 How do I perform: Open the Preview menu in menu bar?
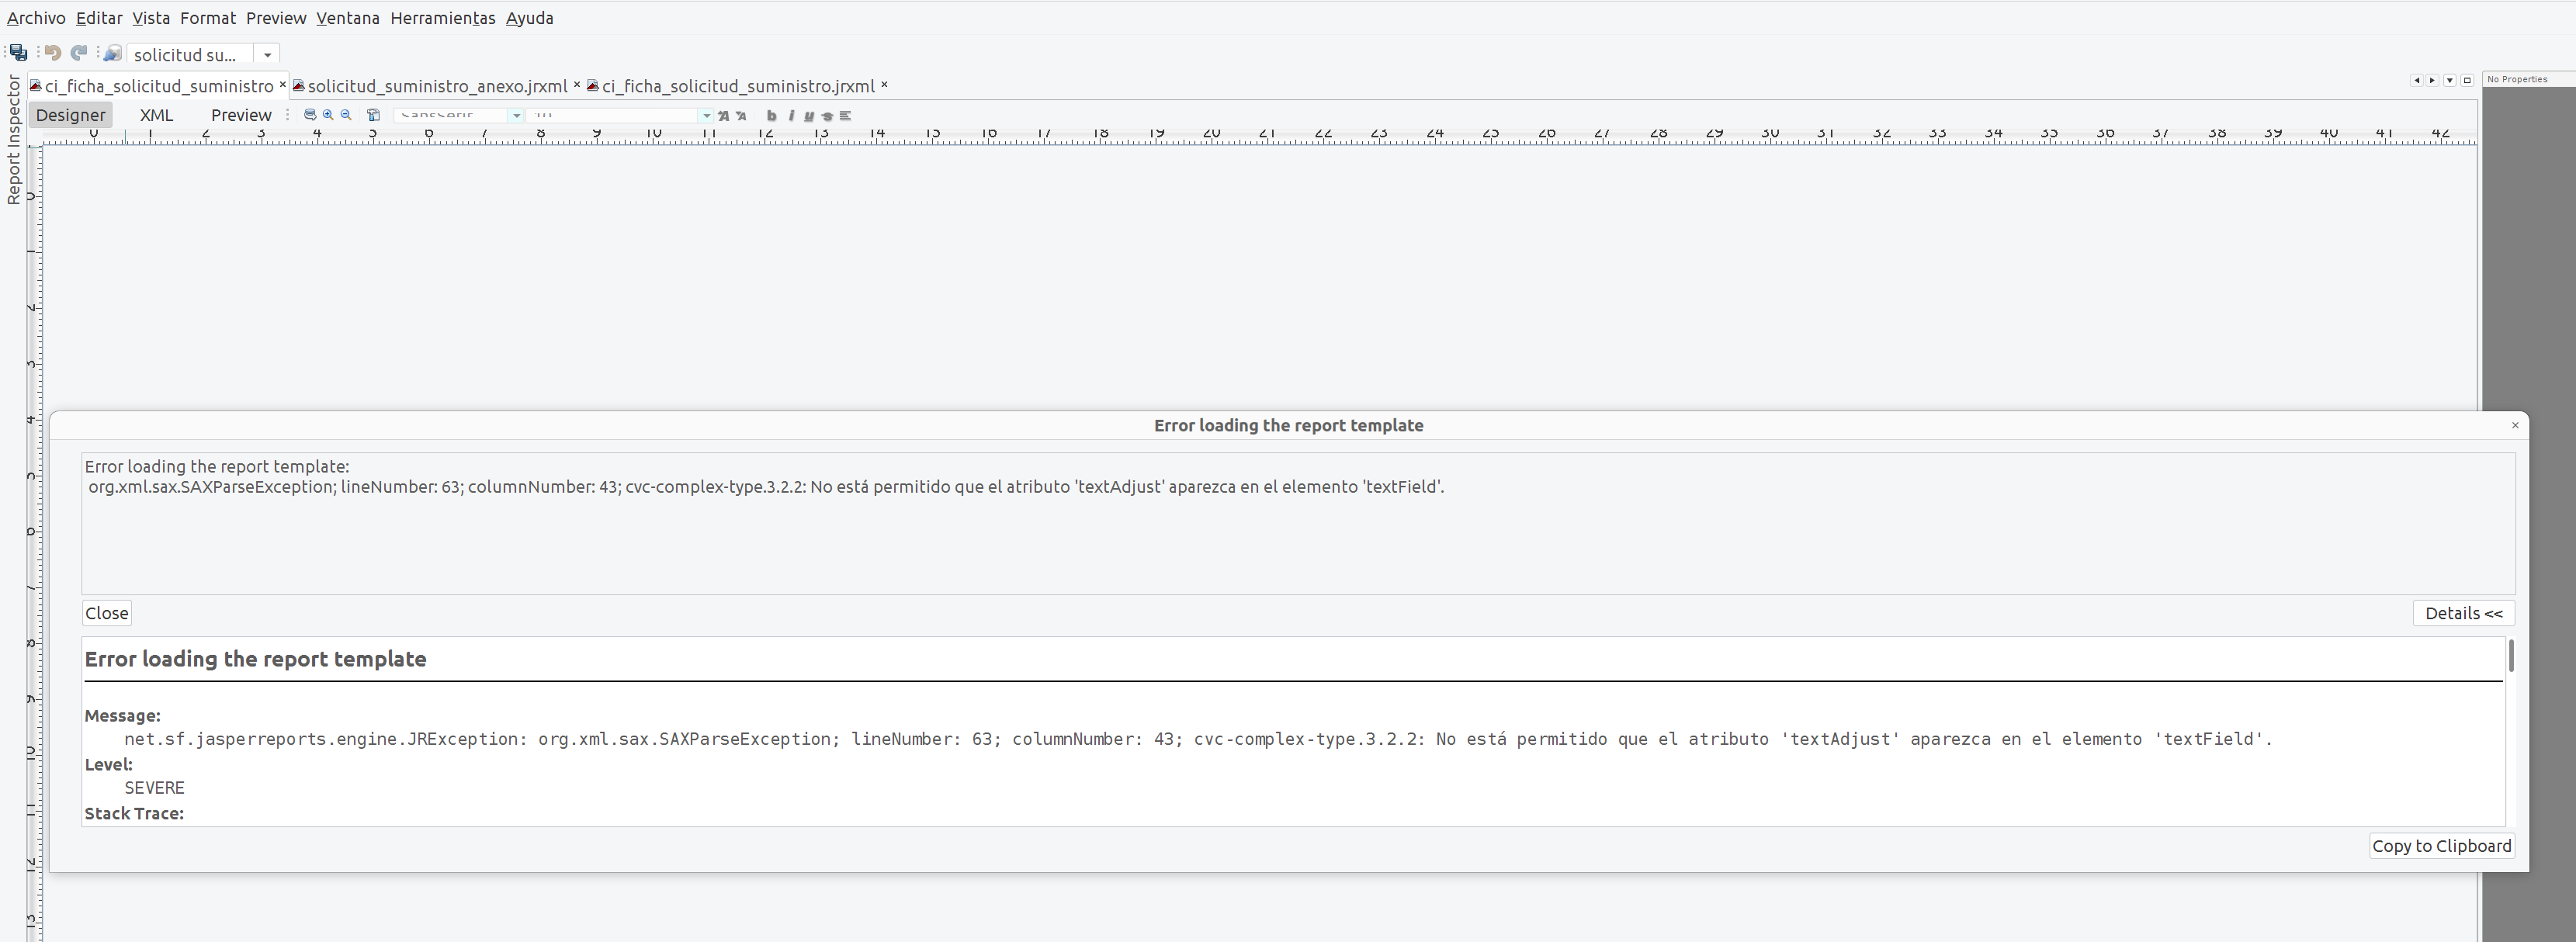tap(276, 18)
